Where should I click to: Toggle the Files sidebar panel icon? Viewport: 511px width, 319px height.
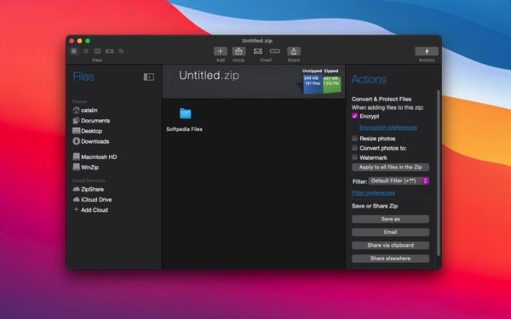149,77
